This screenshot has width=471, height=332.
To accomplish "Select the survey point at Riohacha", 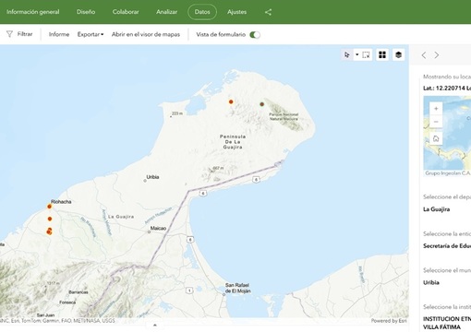I will pyautogui.click(x=49, y=207).
